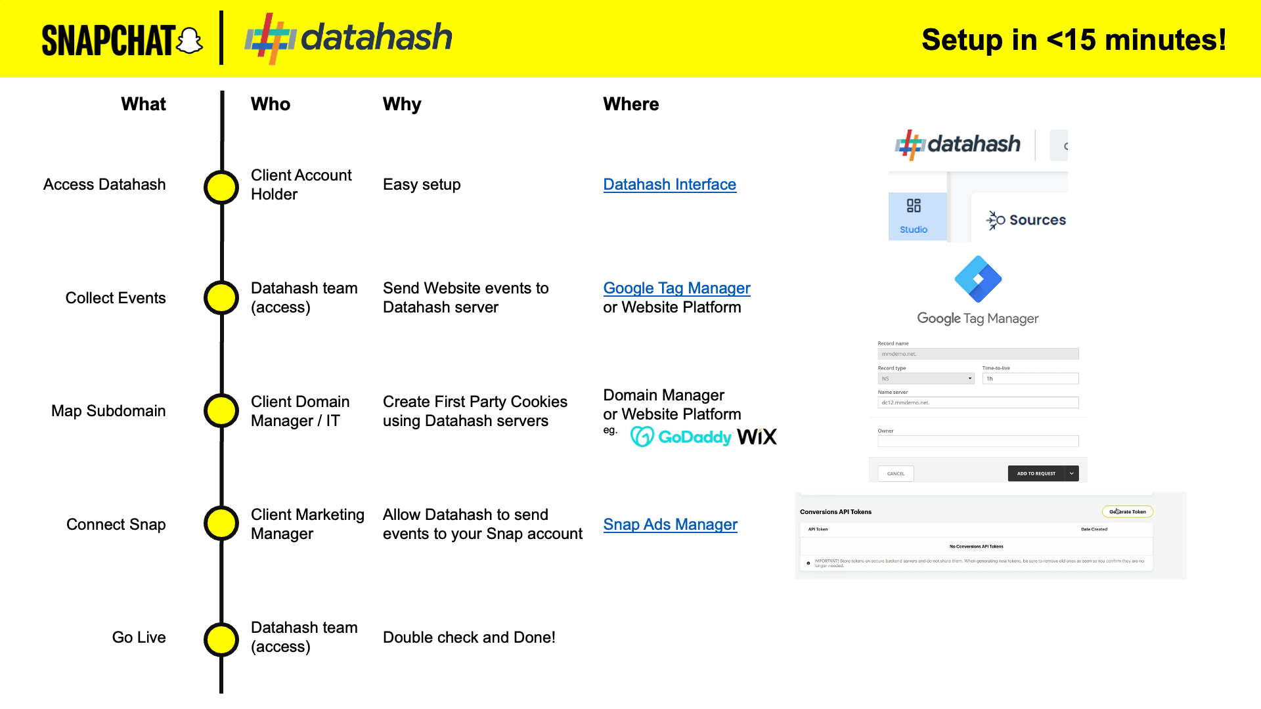Click the Google Tag Manager diamond logo
Screen dimensions: 1261x709
978,279
